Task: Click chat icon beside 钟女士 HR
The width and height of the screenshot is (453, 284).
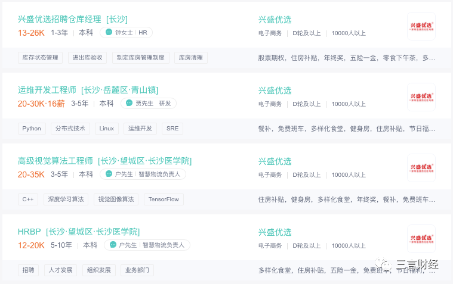Action: [109, 32]
